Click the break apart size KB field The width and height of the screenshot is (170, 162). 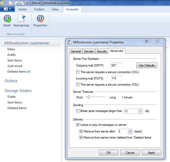click(131, 111)
